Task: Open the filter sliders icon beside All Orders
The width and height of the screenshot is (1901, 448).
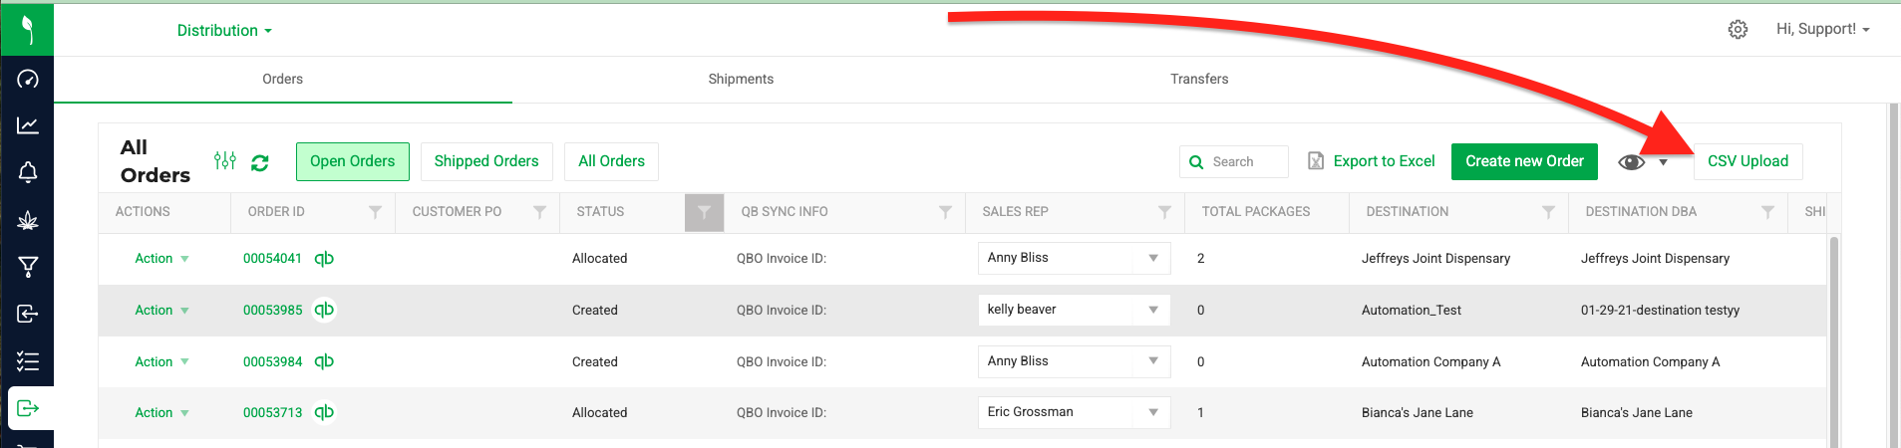Action: tap(225, 160)
